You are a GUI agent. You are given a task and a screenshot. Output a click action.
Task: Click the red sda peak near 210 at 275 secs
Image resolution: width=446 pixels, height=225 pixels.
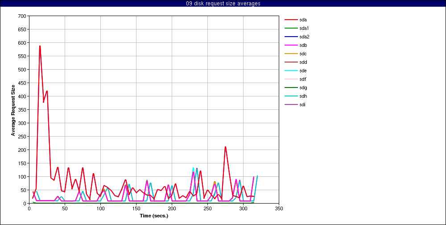225,147
